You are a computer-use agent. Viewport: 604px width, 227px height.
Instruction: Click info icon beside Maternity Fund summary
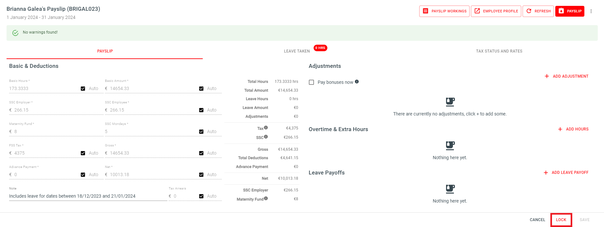tap(266, 198)
